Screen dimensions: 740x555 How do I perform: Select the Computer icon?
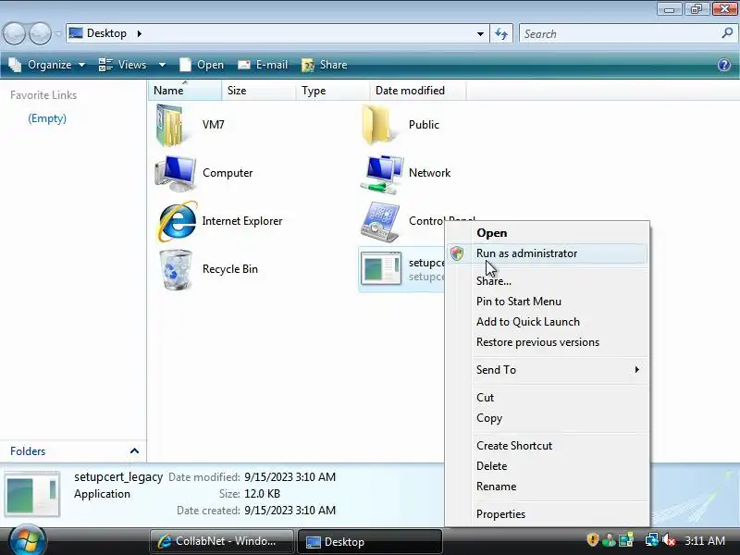click(176, 173)
